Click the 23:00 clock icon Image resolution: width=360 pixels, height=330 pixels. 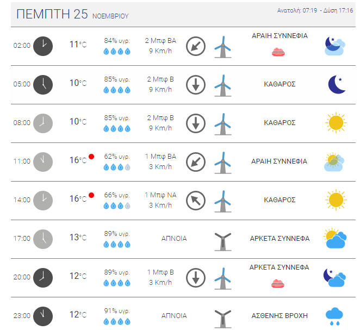(43, 316)
